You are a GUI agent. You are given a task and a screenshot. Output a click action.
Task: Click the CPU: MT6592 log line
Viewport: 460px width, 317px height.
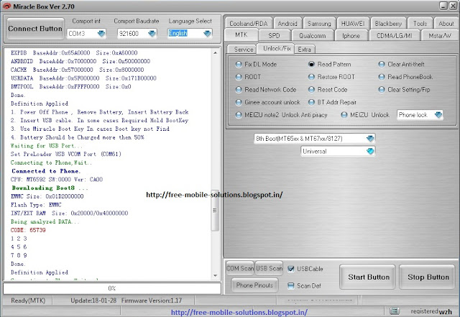57,179
